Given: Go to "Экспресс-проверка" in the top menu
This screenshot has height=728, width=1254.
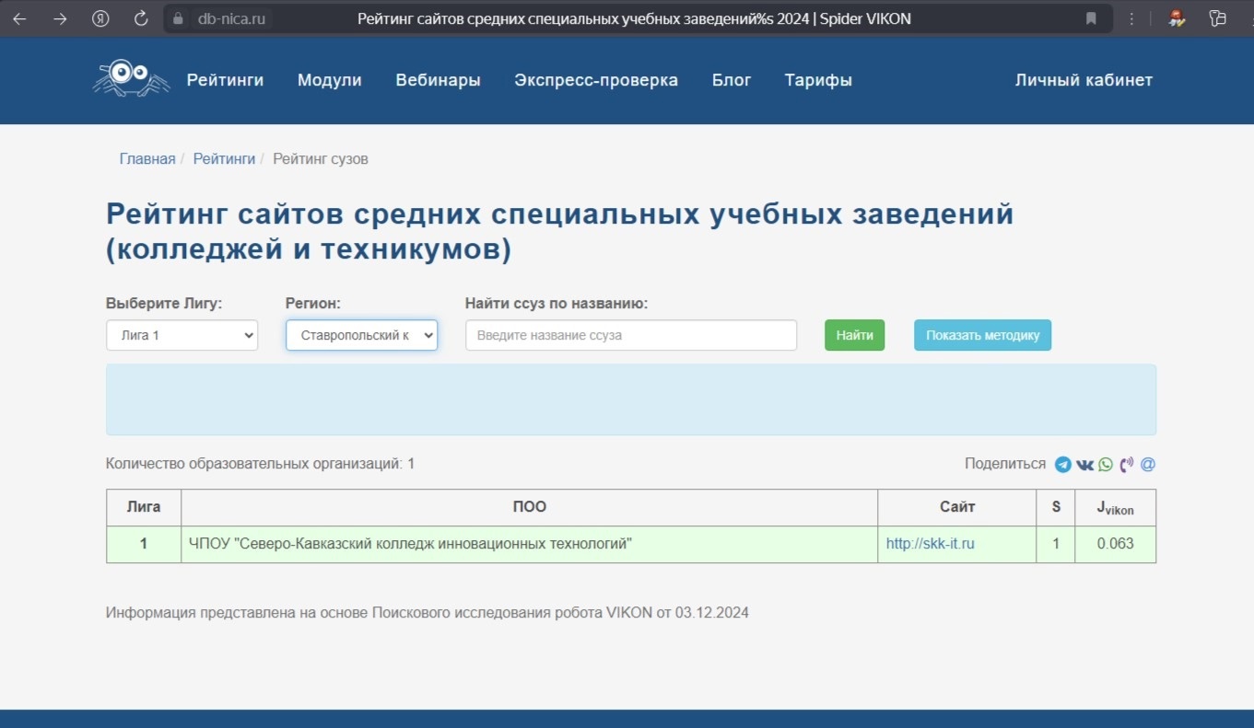Looking at the screenshot, I should click(595, 80).
